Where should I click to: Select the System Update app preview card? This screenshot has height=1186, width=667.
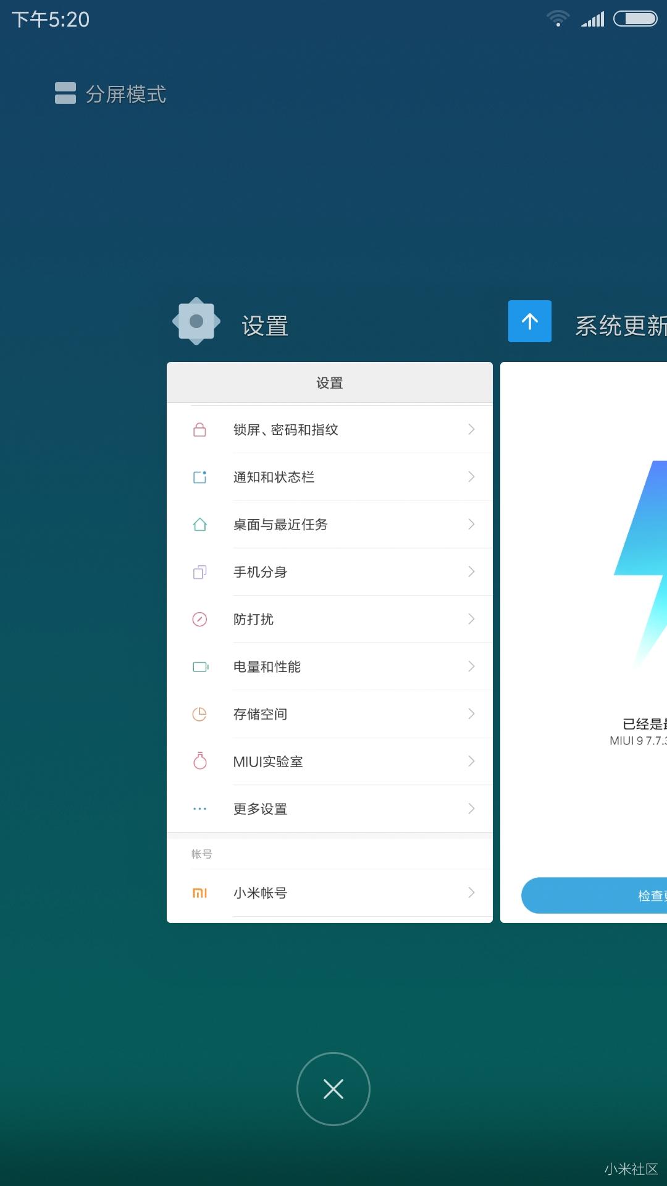click(584, 642)
